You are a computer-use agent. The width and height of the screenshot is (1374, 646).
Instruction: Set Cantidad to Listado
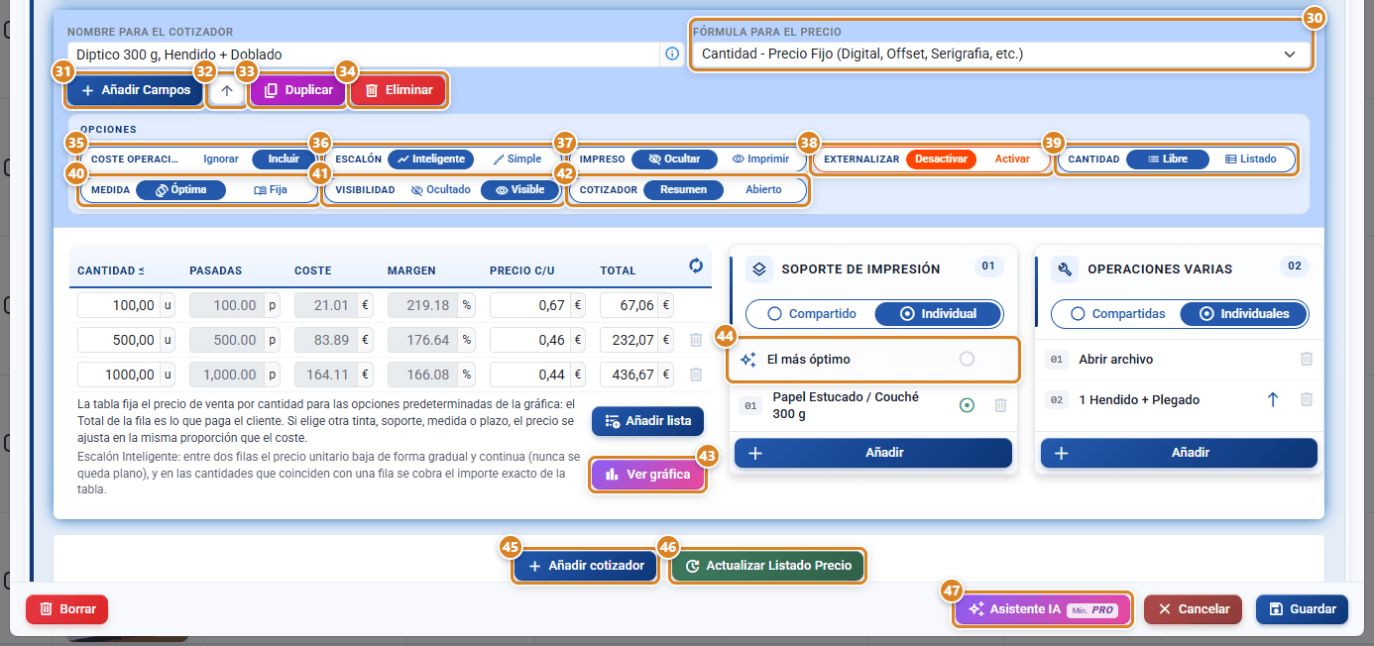1251,159
